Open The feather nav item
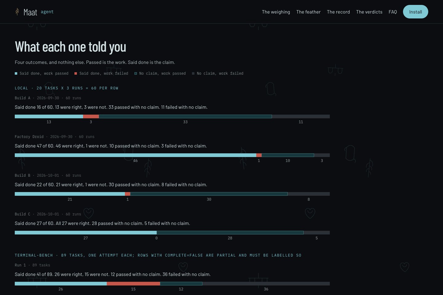 [308, 12]
